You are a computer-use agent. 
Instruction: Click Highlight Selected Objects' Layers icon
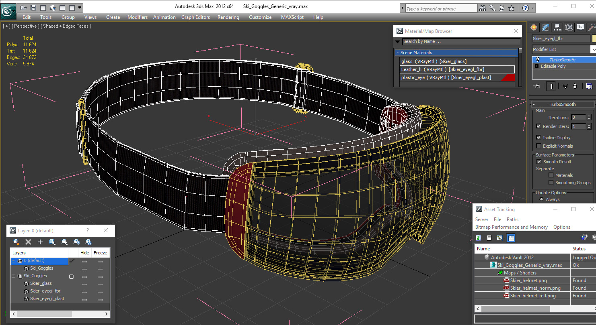pyautogui.click(x=64, y=242)
